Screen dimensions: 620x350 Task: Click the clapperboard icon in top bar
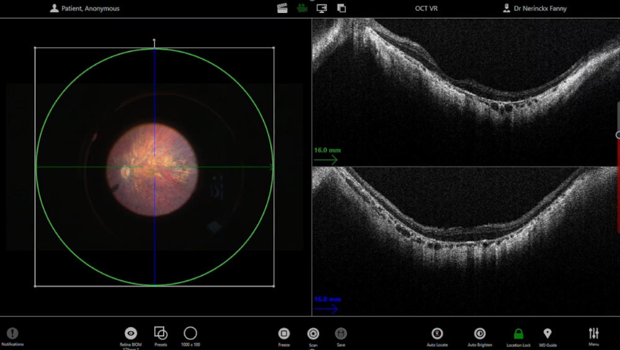pos(282,9)
